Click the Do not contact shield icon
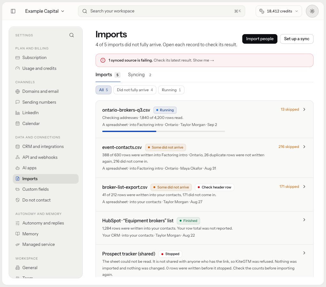Viewport: 326px width, 287px height. point(18,200)
